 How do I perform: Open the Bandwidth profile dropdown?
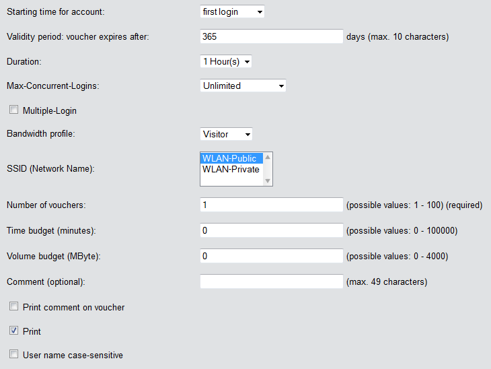point(226,134)
